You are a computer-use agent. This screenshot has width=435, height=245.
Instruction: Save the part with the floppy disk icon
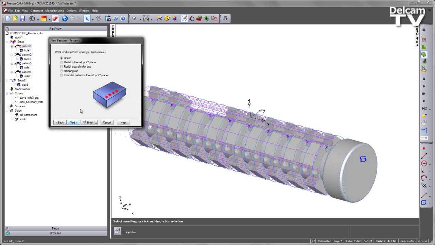pos(22,18)
